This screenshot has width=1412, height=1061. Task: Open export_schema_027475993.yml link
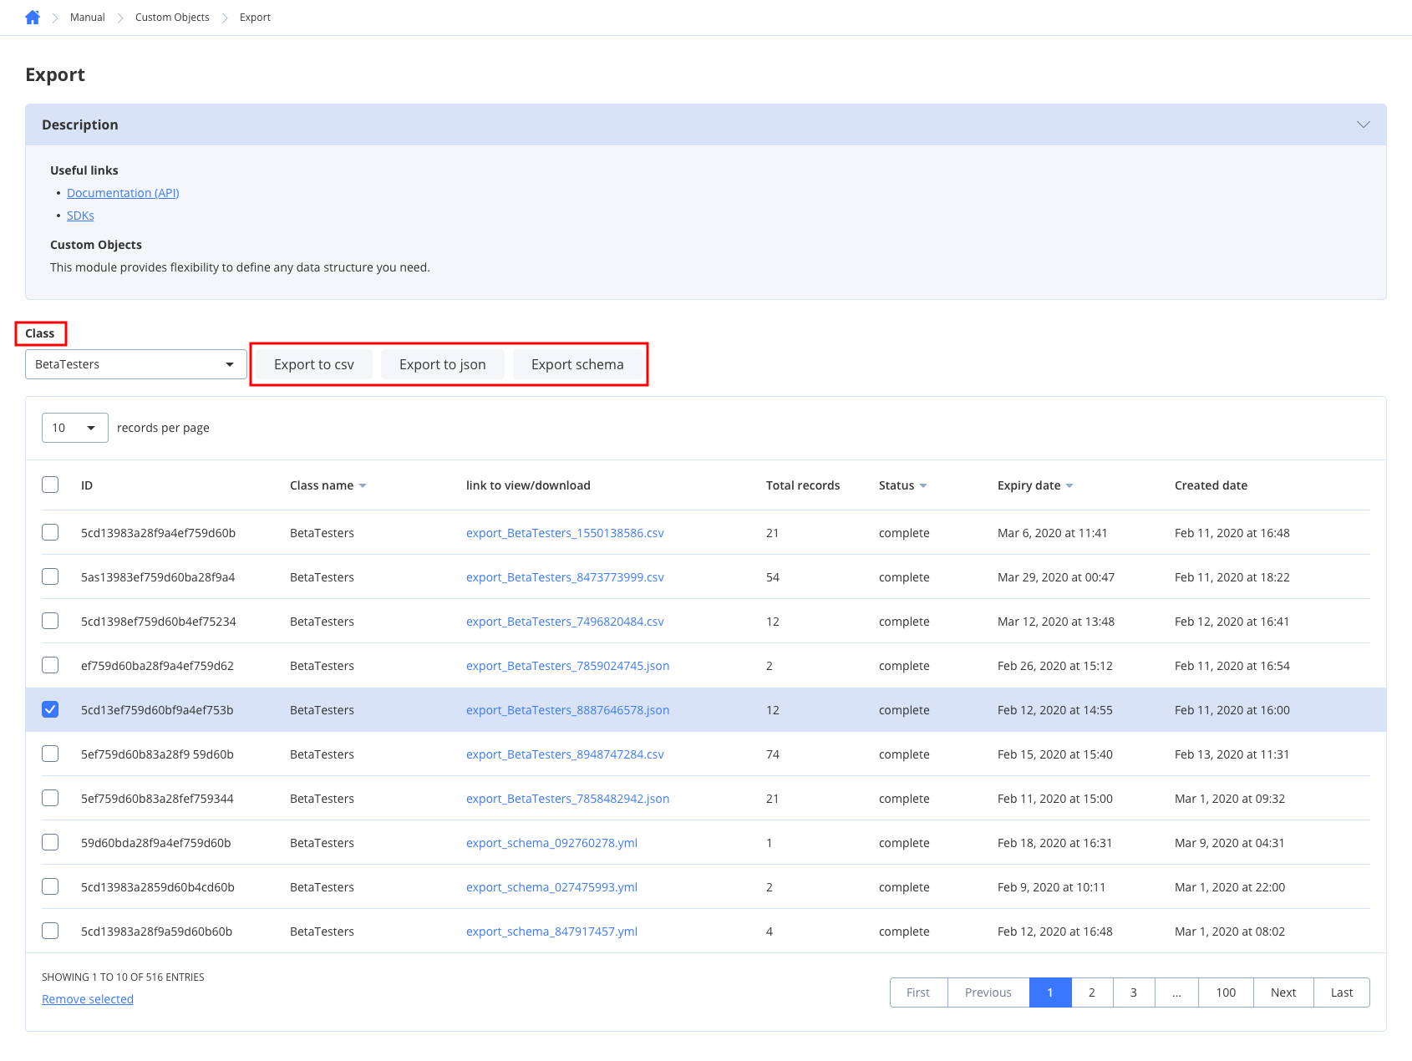click(x=551, y=887)
